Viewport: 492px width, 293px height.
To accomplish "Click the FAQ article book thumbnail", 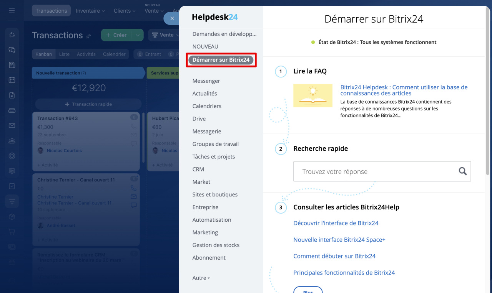I will (312, 95).
